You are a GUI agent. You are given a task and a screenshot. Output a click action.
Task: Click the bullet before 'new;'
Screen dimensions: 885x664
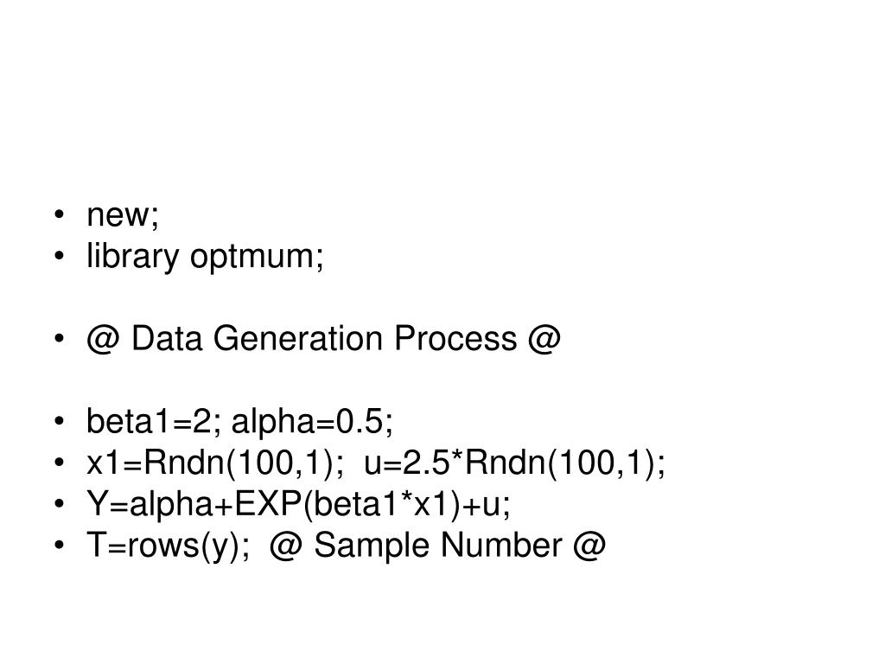pyautogui.click(x=60, y=215)
